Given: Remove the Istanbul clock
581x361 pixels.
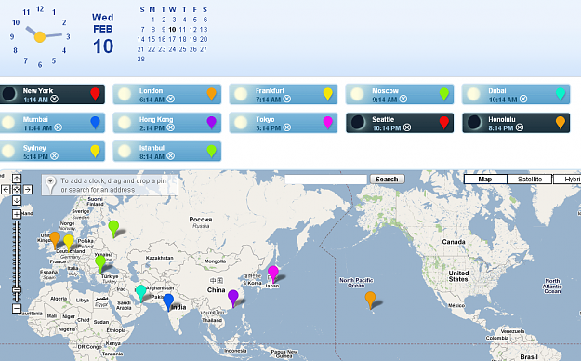Looking at the screenshot, I should [170, 155].
